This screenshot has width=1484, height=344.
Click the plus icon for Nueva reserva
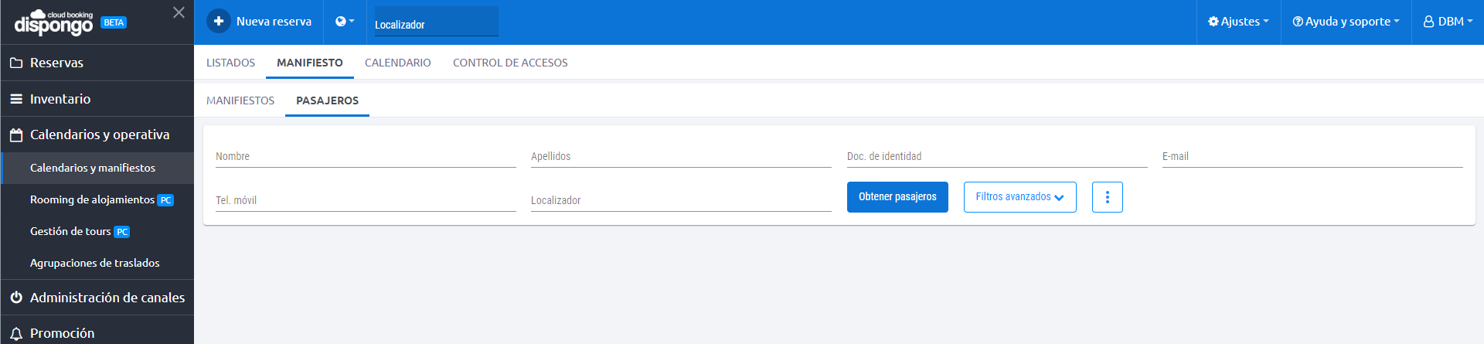[219, 21]
